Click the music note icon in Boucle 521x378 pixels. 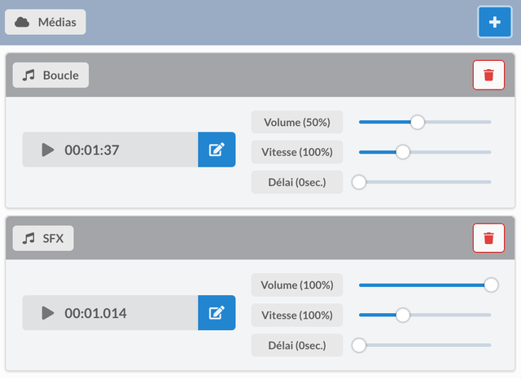(28, 76)
